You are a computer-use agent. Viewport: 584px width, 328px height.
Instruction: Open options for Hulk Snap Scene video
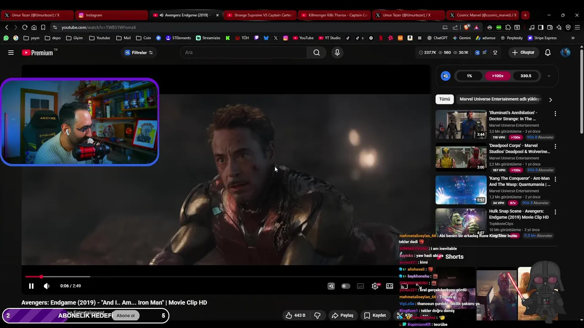point(555,212)
